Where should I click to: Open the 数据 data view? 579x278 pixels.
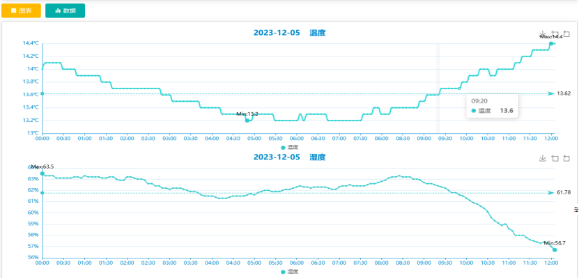click(x=65, y=10)
